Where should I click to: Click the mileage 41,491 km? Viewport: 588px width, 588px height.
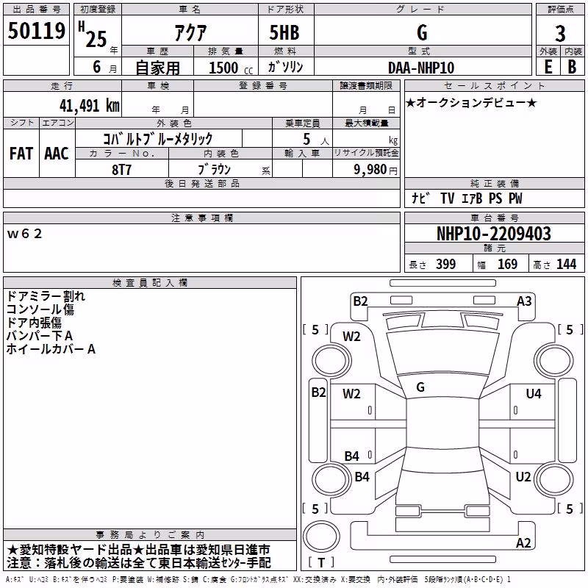click(90, 106)
